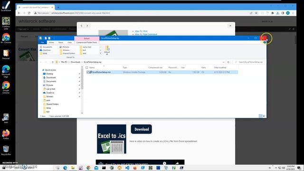Close the web page lightbox overlay
The width and height of the screenshot is (304, 171).
[x=230, y=26]
